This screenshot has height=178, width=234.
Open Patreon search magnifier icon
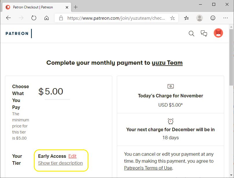click(191, 34)
